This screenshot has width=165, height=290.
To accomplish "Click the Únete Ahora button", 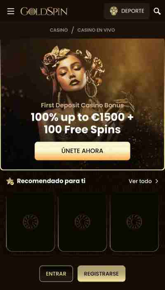I will (82, 151).
